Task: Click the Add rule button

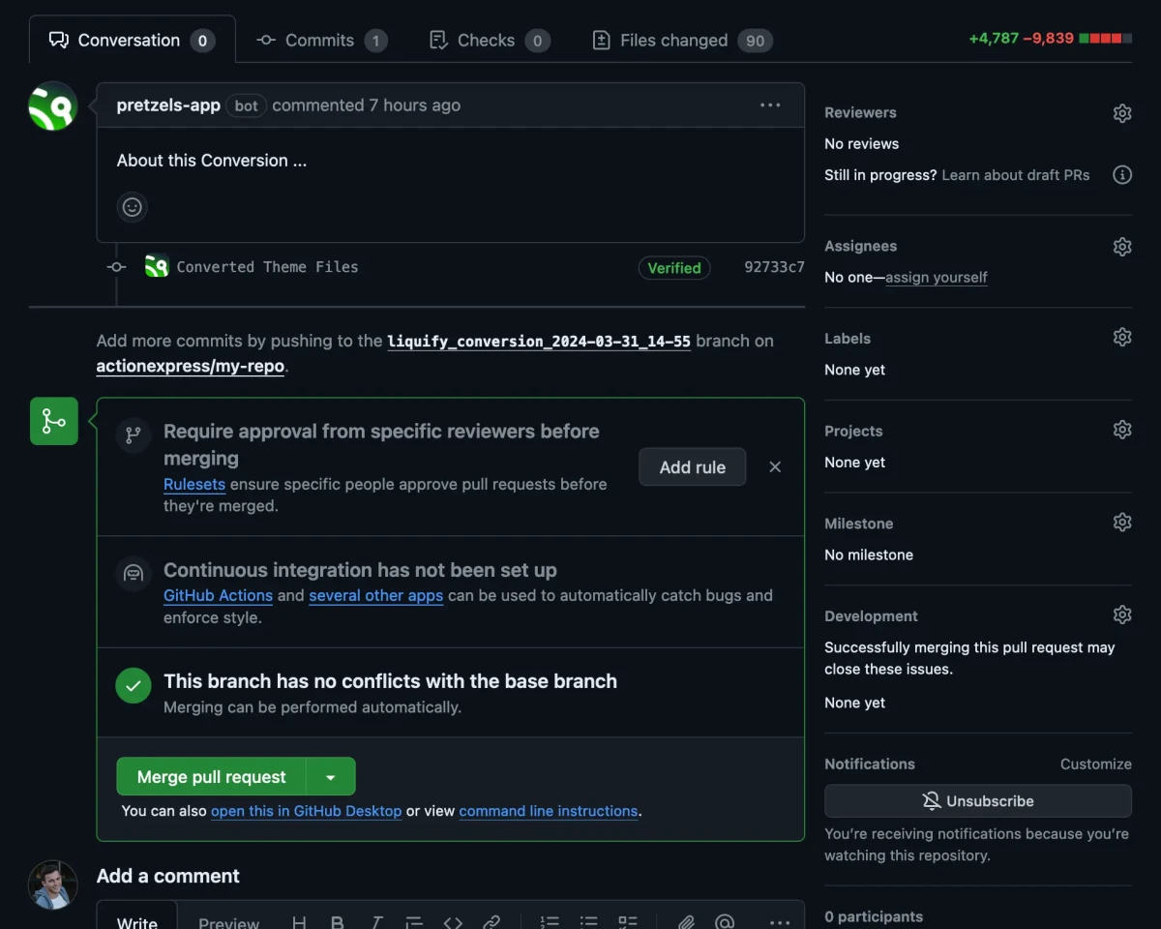Action: (692, 466)
